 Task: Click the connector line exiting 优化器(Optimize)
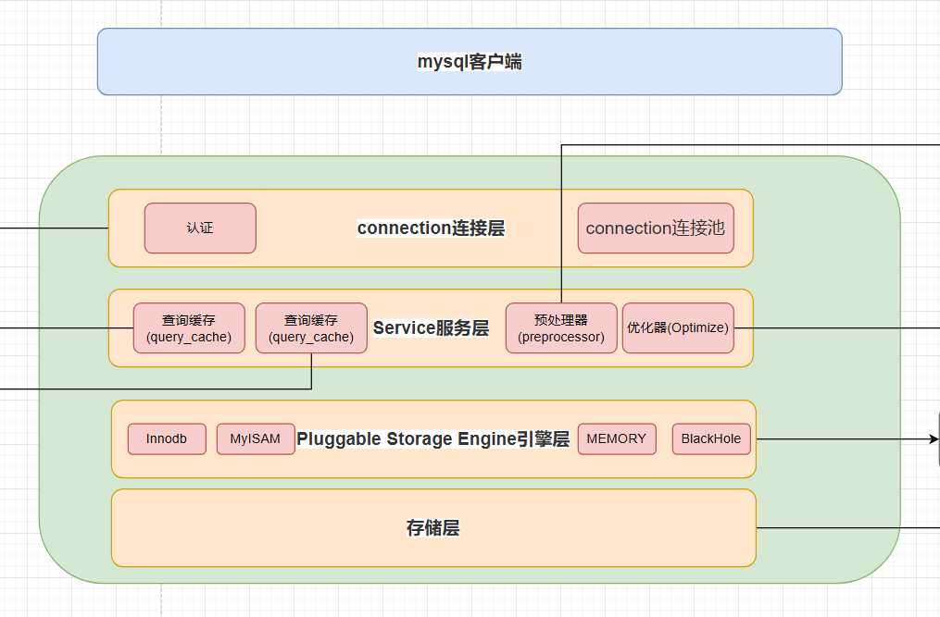pos(833,328)
